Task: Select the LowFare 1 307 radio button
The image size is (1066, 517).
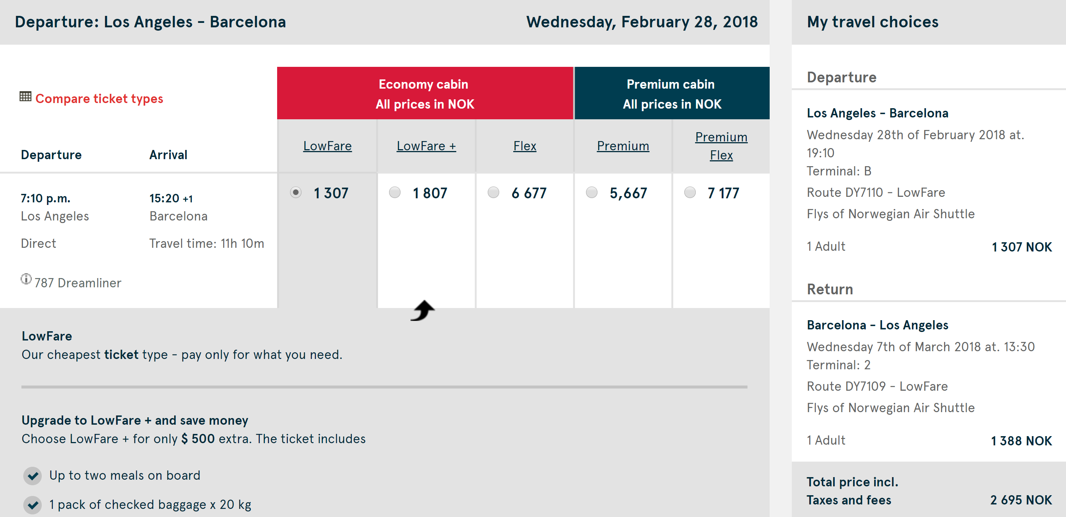Action: click(296, 193)
